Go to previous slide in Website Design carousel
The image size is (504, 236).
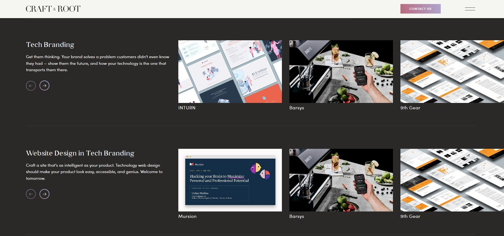coord(31,194)
